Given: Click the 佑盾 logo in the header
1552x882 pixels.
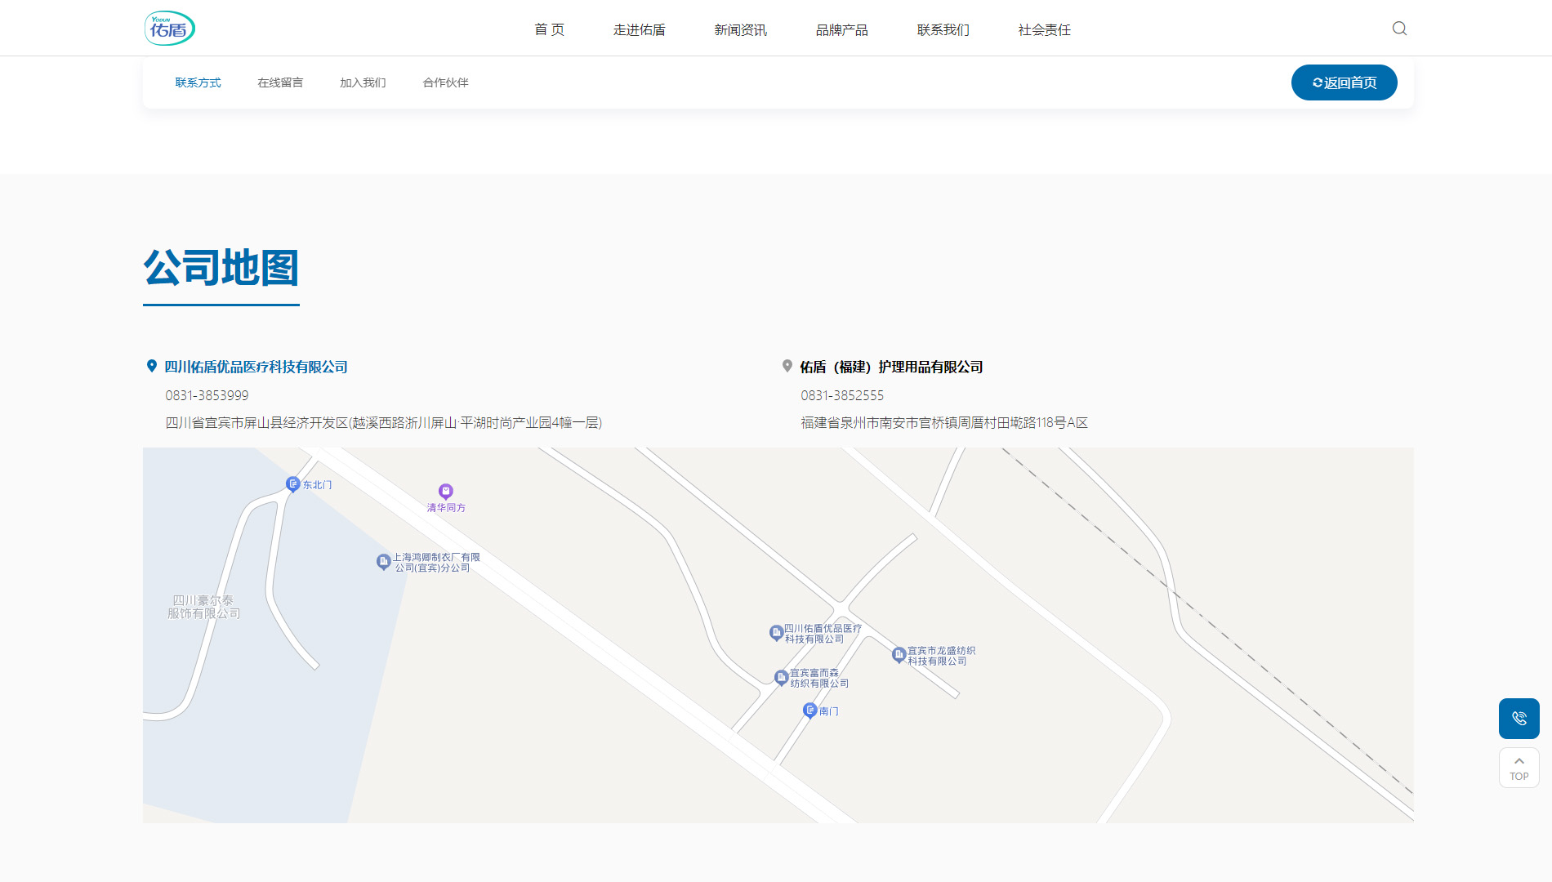Looking at the screenshot, I should coord(169,27).
